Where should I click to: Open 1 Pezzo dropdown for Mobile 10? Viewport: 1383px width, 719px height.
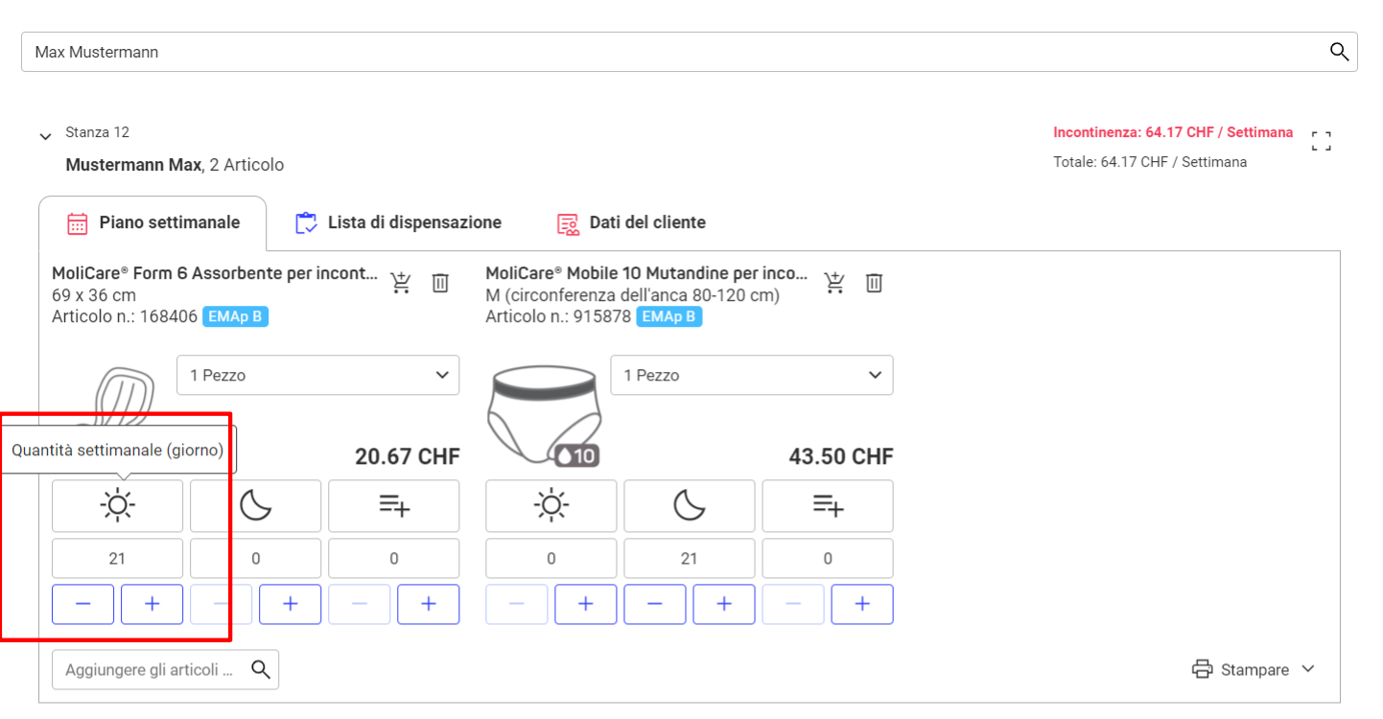752,375
